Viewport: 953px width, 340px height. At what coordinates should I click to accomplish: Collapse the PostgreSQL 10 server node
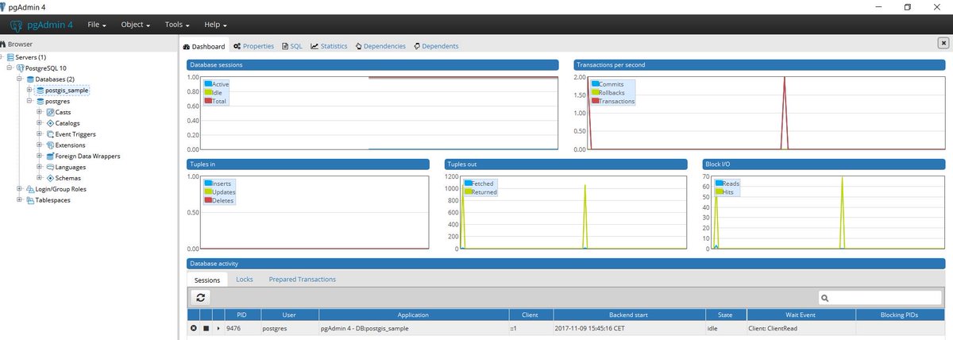click(9, 68)
